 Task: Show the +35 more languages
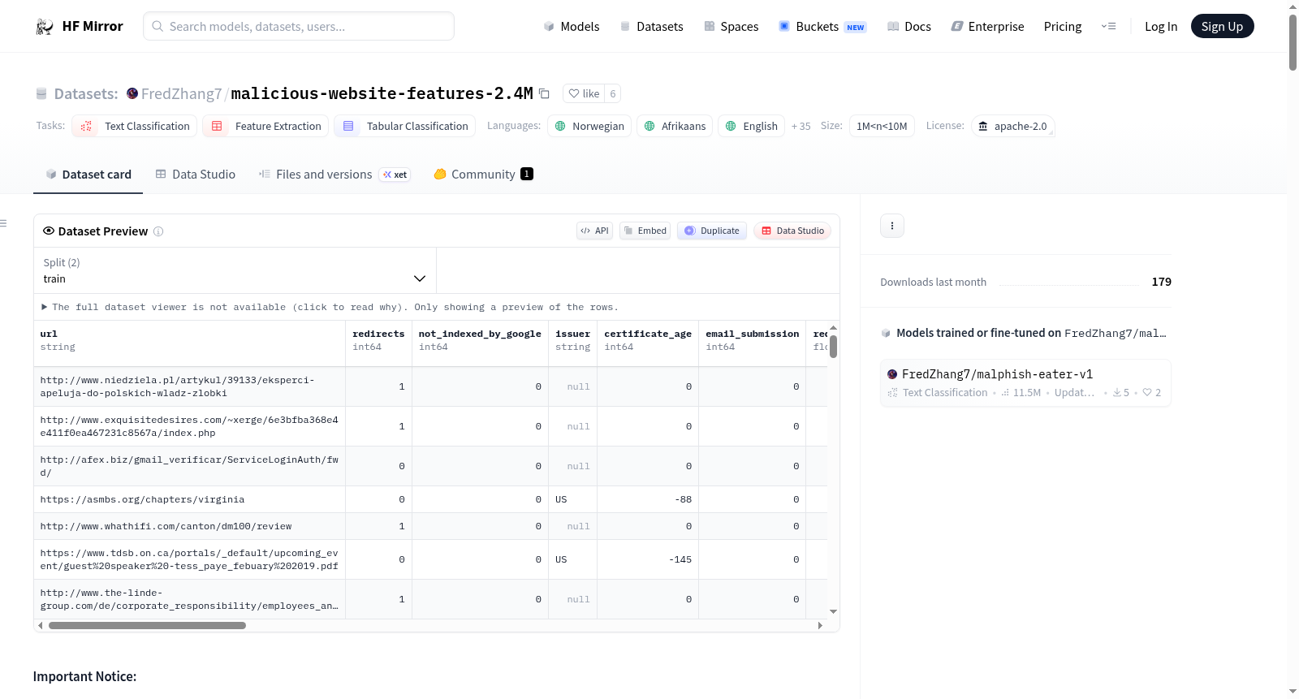click(801, 126)
